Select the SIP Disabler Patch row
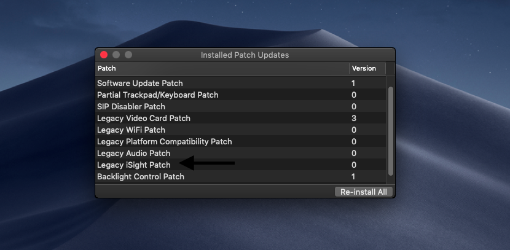510x250 pixels. pyautogui.click(x=241, y=107)
